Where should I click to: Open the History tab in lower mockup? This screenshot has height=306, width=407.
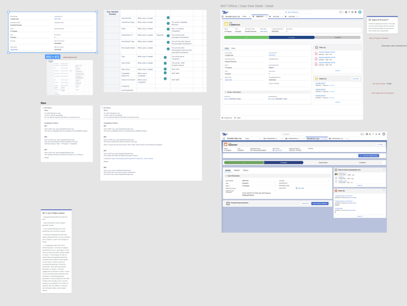click(x=245, y=170)
